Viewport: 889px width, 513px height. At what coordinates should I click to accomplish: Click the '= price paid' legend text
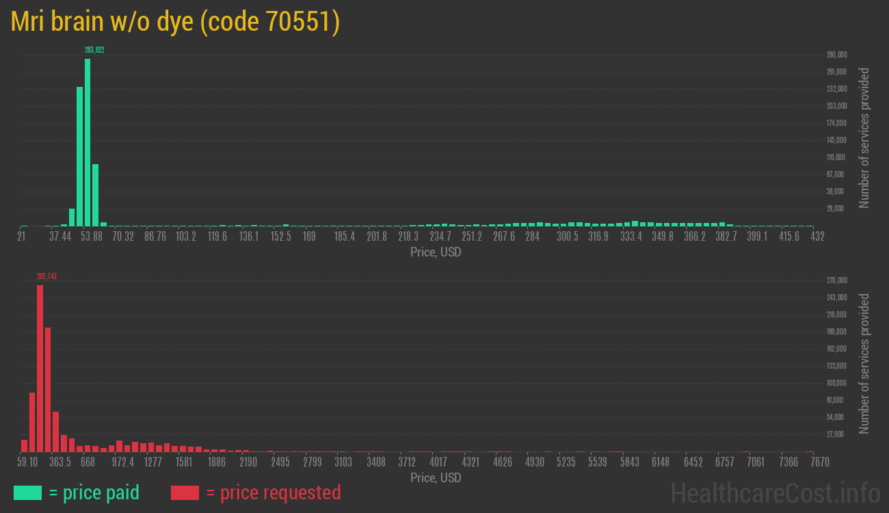94,492
